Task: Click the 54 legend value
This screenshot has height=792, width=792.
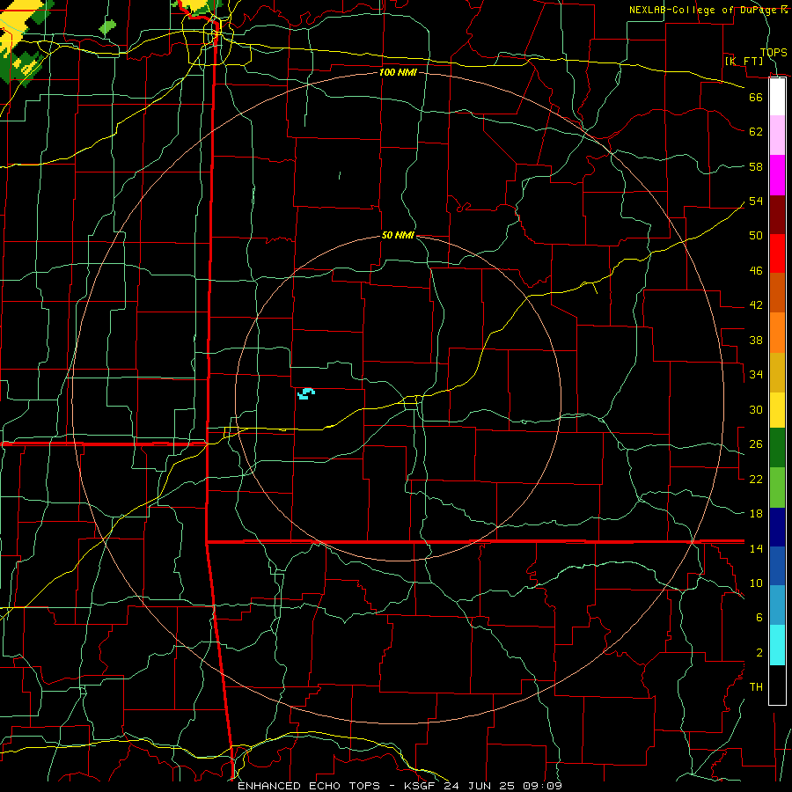Action: tap(756, 201)
